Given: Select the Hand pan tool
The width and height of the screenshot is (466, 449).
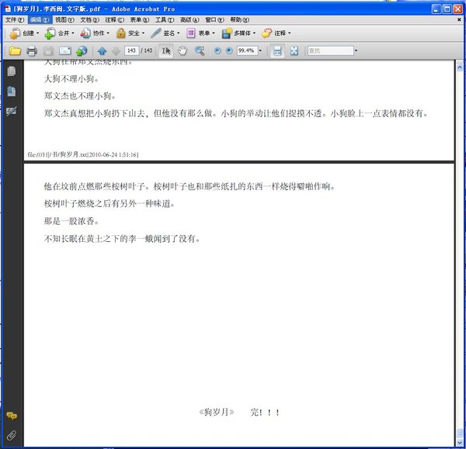Looking at the screenshot, I should point(183,51).
